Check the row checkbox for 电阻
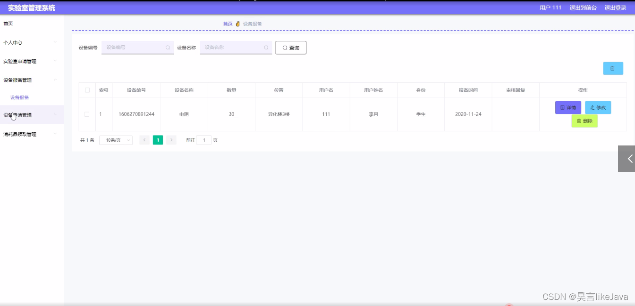 (87, 114)
